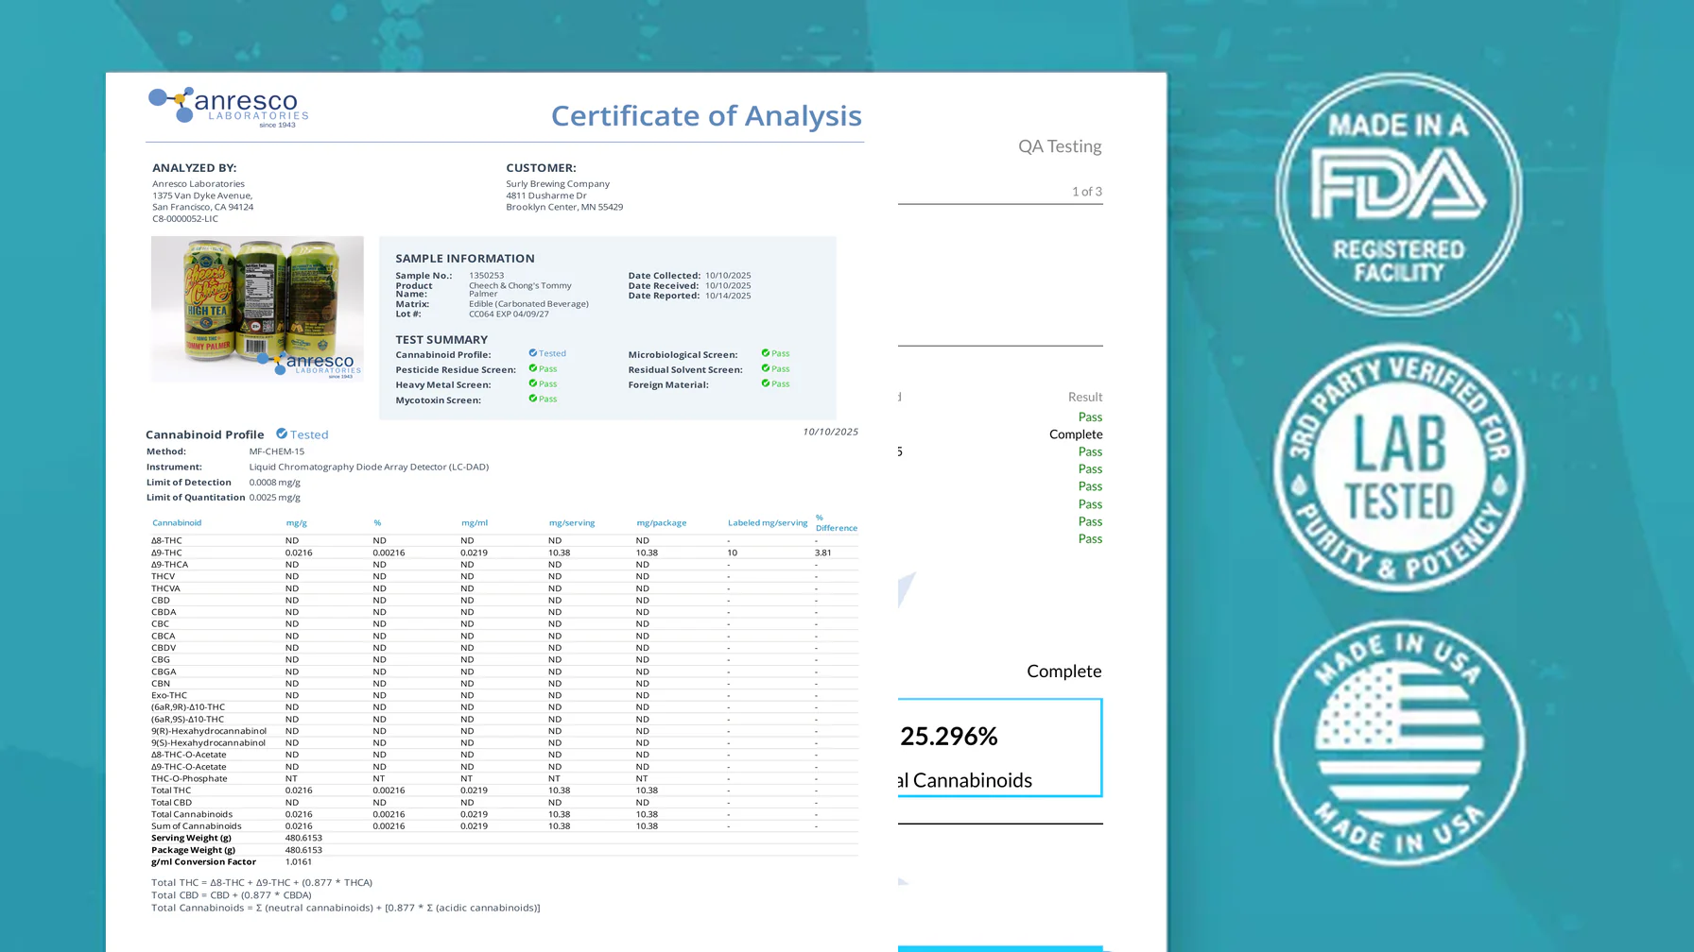Click the Sample No. 1350253

[486, 276]
